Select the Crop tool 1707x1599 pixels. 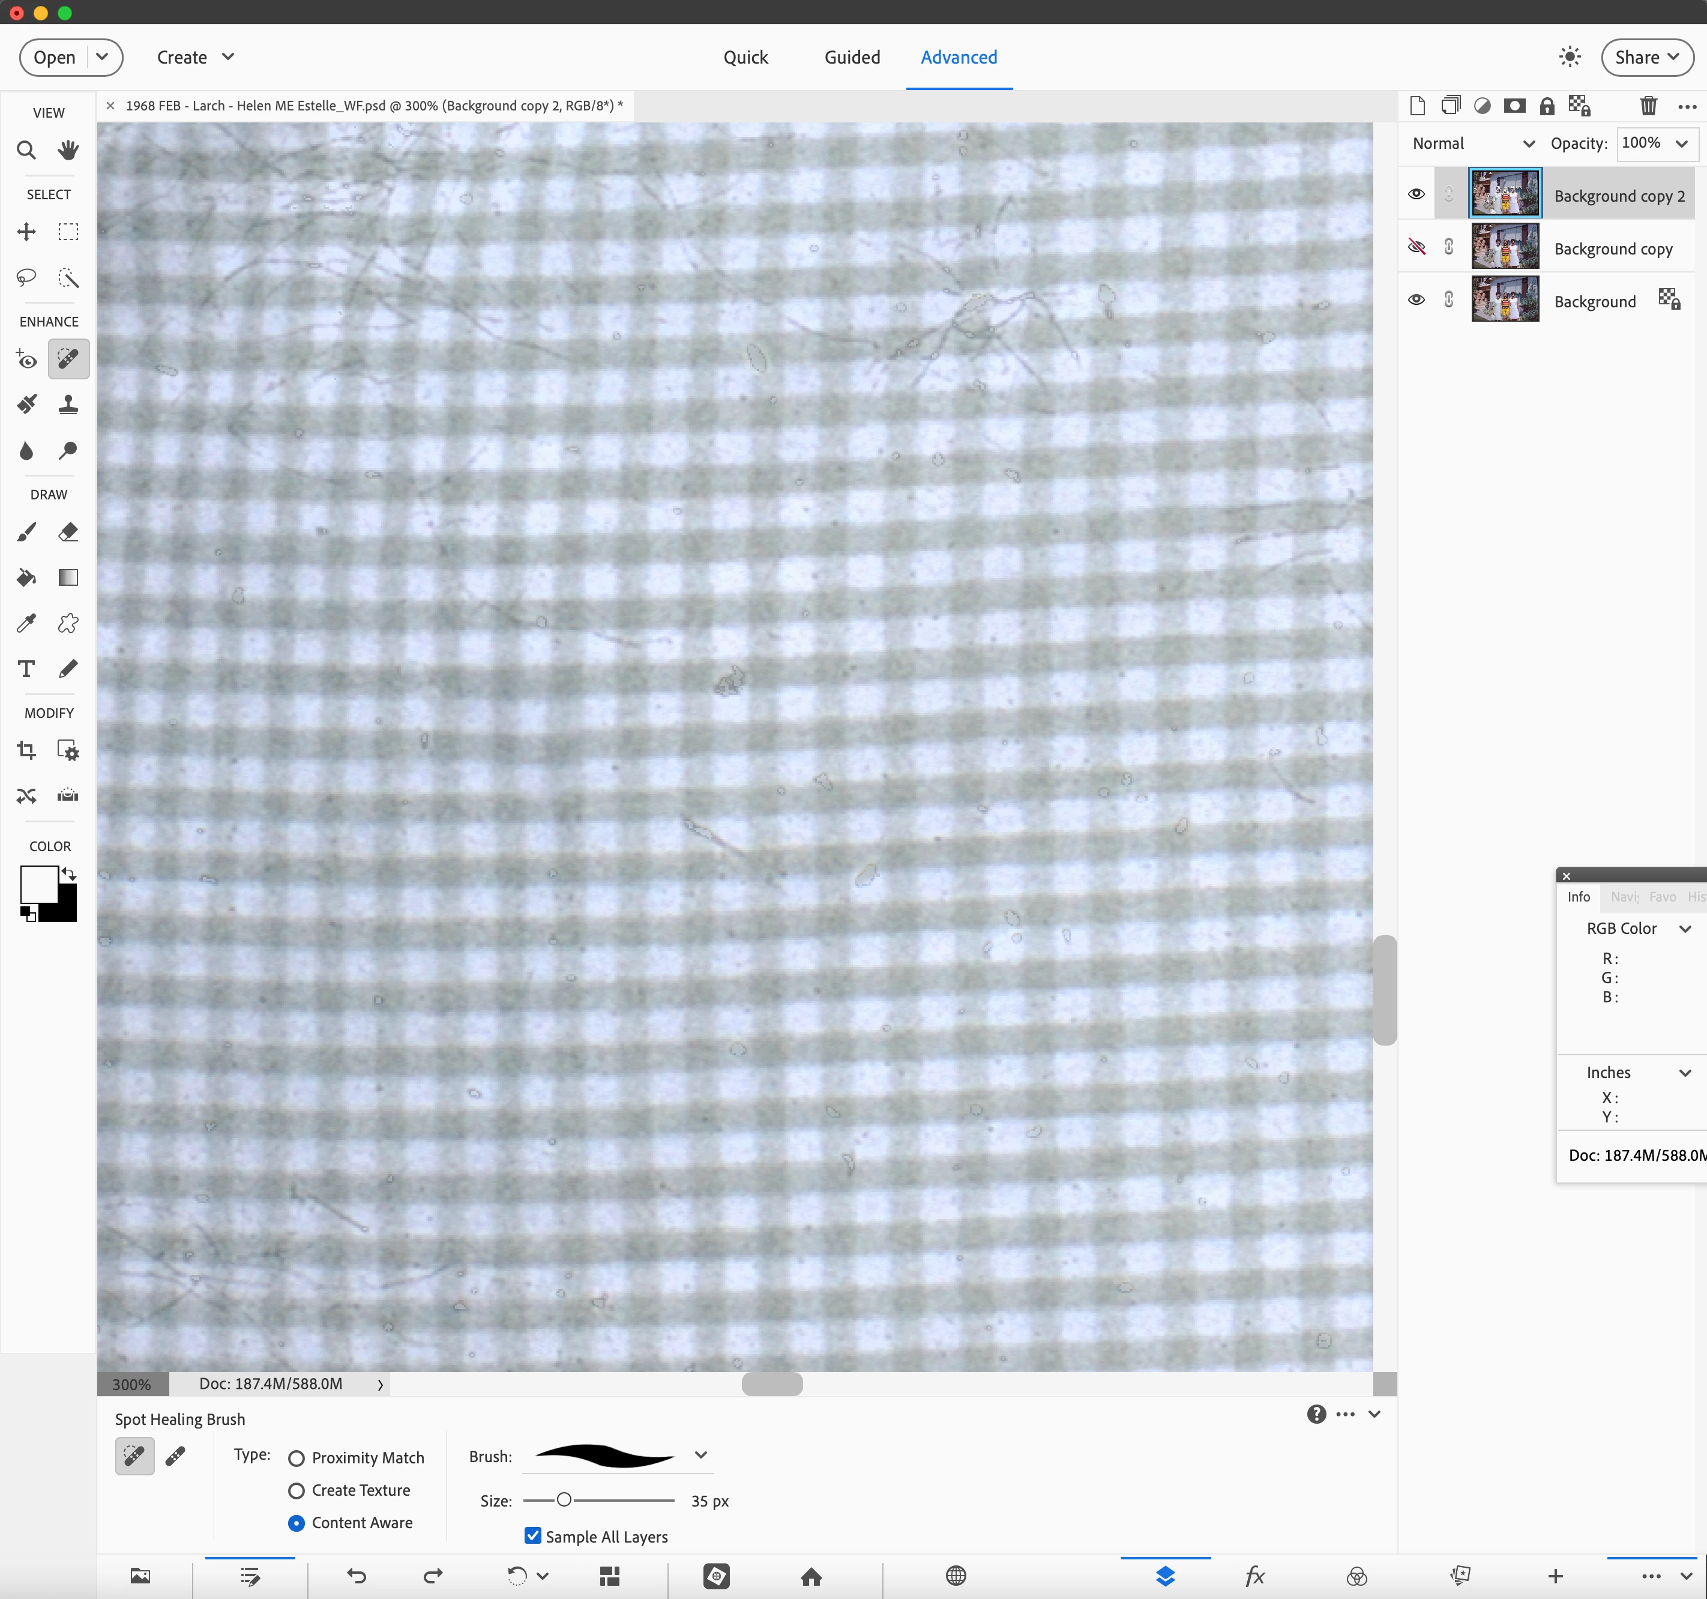[x=26, y=750]
